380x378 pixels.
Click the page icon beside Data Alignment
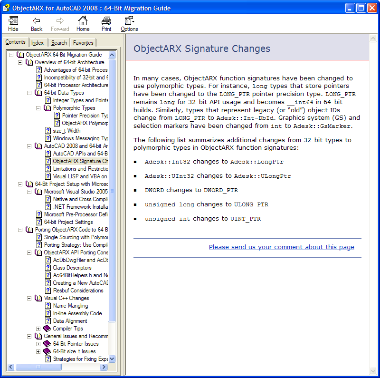(48, 321)
